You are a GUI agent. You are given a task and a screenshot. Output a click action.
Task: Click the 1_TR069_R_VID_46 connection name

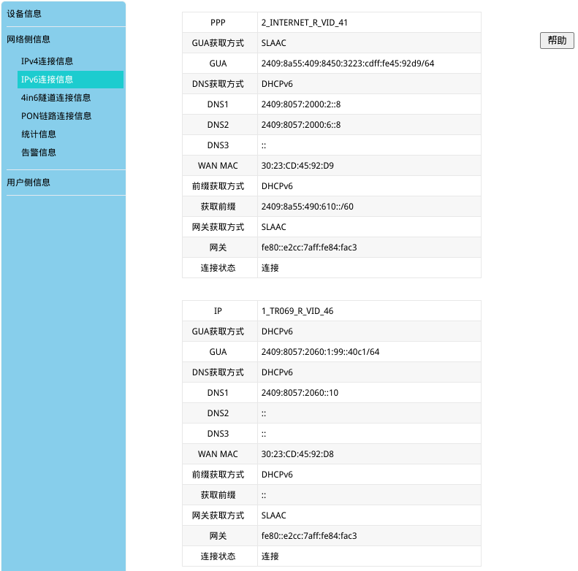pos(297,311)
